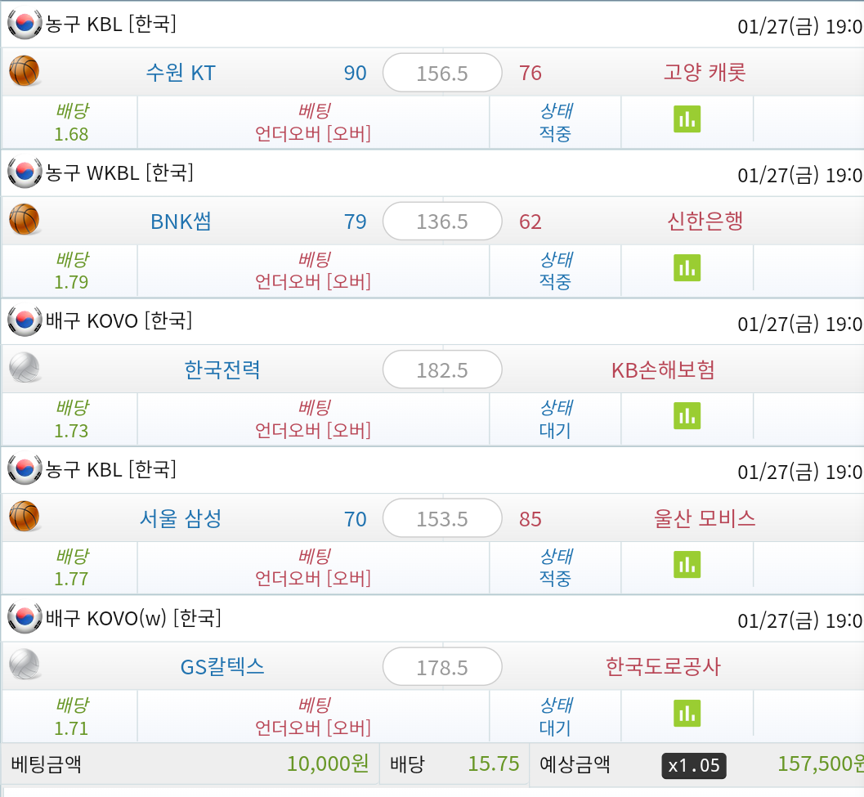Click basketball icon beside 서울 삼성

pos(25,517)
